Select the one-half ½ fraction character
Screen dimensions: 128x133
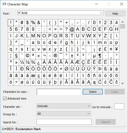[28, 63]
